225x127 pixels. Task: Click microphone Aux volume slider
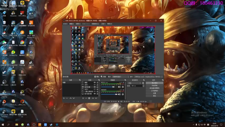tap(109, 87)
